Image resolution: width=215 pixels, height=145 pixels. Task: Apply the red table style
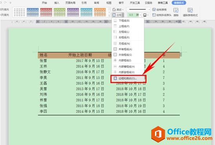[x=46, y=12]
